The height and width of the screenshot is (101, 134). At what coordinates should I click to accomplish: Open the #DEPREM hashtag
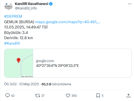[x=13, y=16]
